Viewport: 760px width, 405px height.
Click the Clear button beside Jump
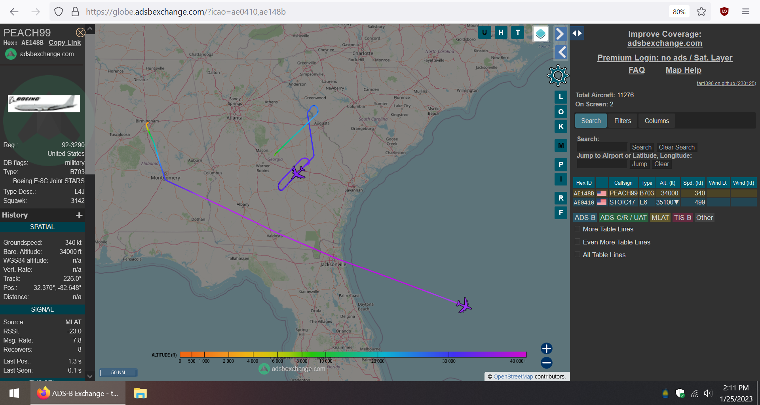(x=661, y=164)
